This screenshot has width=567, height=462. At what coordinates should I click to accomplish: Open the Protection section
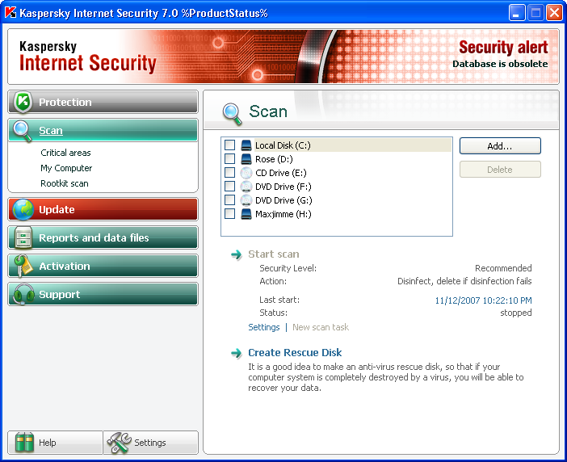pos(103,102)
